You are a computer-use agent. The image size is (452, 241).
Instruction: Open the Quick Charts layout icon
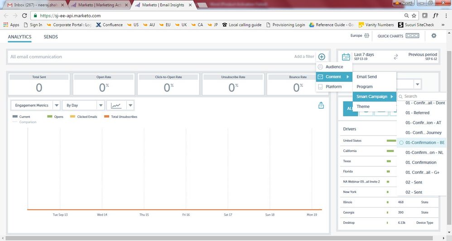pos(412,36)
